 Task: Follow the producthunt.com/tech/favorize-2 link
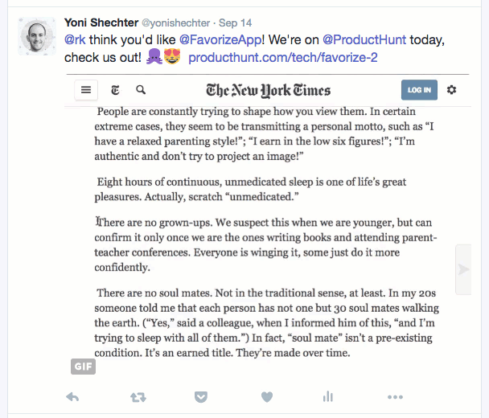tap(283, 57)
